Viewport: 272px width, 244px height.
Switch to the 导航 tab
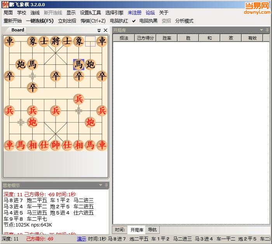click(152, 230)
